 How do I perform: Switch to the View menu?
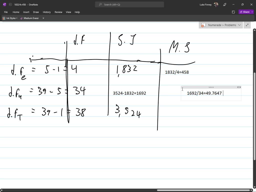(x=68, y=12)
